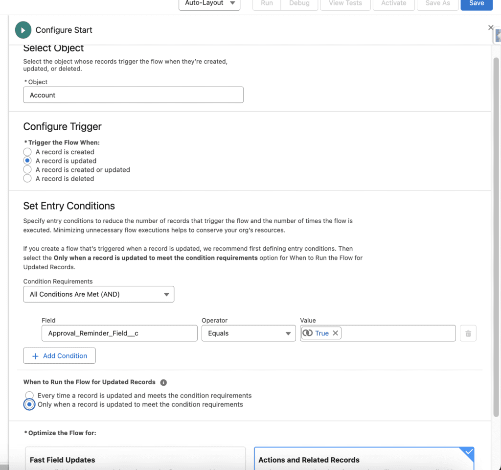The image size is (501, 470).
Task: Click inside the Object field showing Account
Action: click(133, 94)
